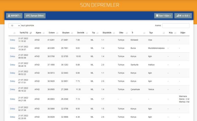Sort by Tarih(TS) column sort icon
Screen dimensions: 197x121
(31, 33)
